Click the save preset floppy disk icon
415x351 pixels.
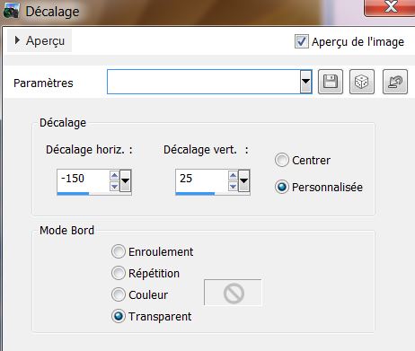point(331,82)
